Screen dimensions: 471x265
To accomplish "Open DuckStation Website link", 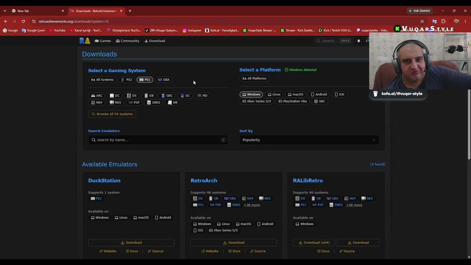I will (x=107, y=251).
